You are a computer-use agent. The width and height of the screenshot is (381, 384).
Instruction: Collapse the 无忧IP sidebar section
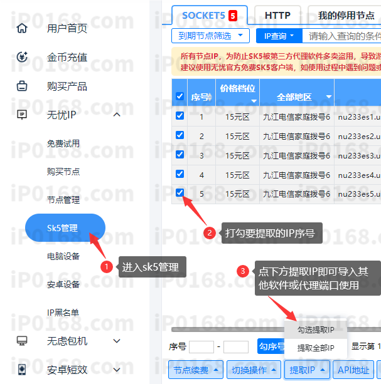point(116,115)
